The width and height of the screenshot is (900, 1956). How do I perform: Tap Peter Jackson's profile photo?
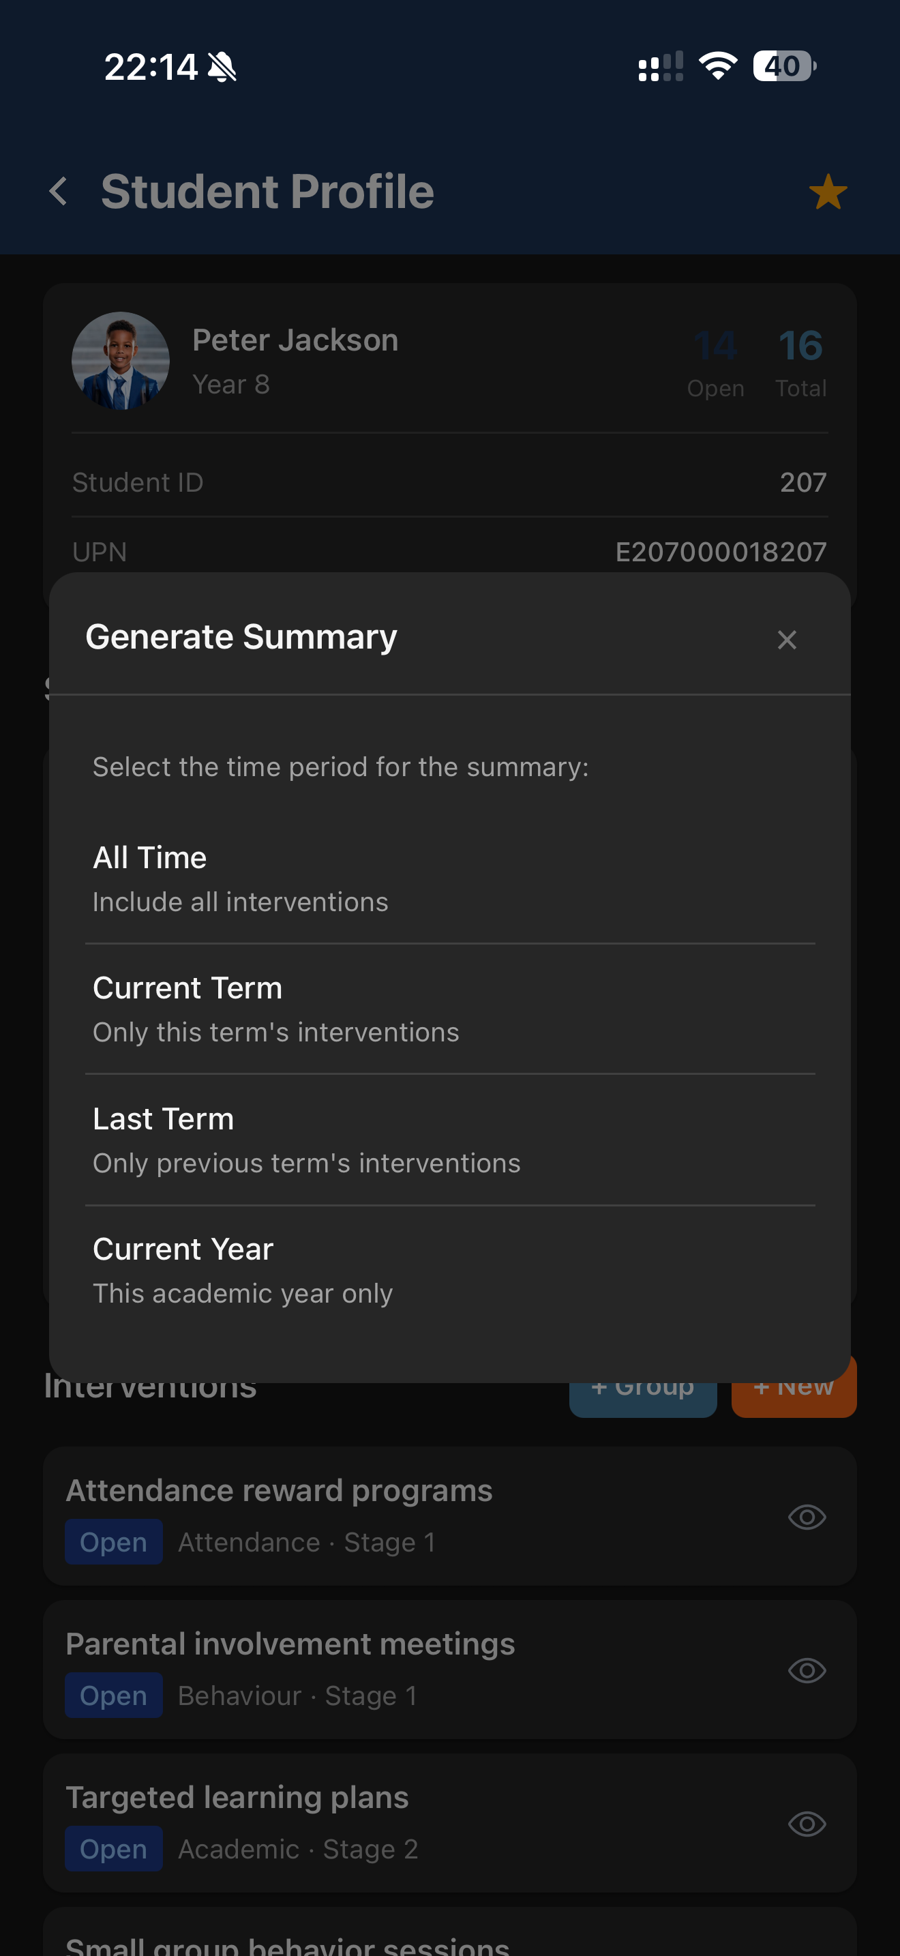121,361
